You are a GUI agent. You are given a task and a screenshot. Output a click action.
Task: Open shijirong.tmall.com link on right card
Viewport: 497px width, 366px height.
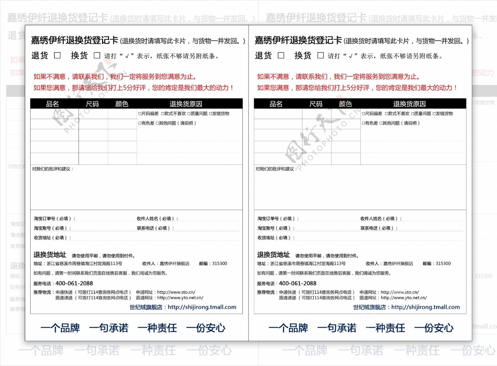tap(426, 307)
